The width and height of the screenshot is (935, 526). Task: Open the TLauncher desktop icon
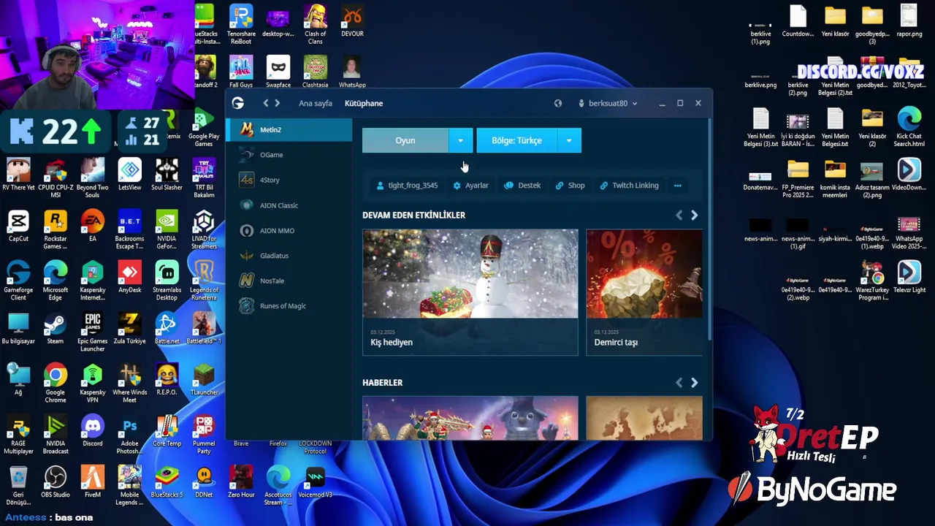point(204,379)
